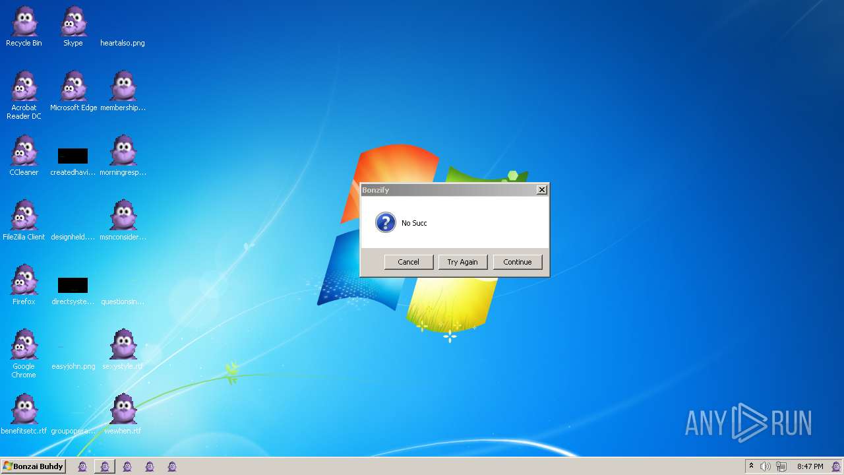Image resolution: width=844 pixels, height=475 pixels.
Task: Select the wewhen.rtf desktop file
Action: point(123,416)
